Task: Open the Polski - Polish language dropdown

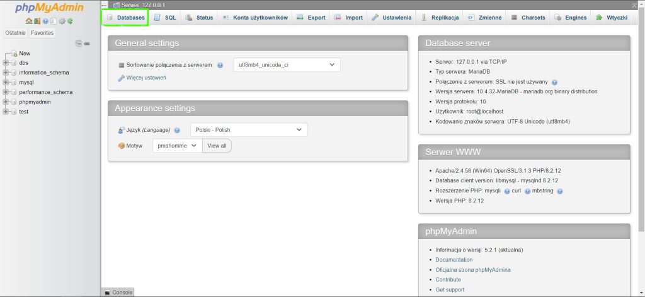Action: pos(249,130)
